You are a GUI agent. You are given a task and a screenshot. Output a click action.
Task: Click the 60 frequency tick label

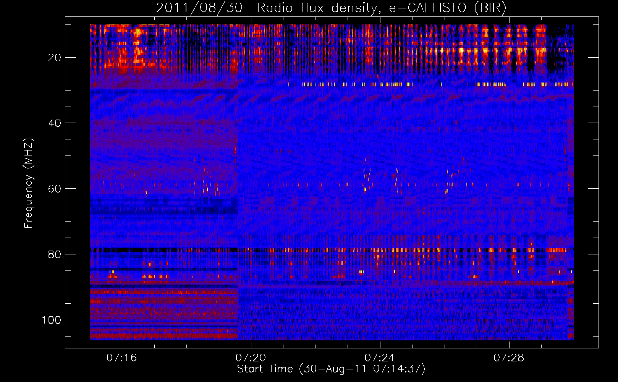[x=55, y=189]
